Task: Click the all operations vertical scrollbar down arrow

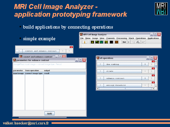Action: [156, 86]
